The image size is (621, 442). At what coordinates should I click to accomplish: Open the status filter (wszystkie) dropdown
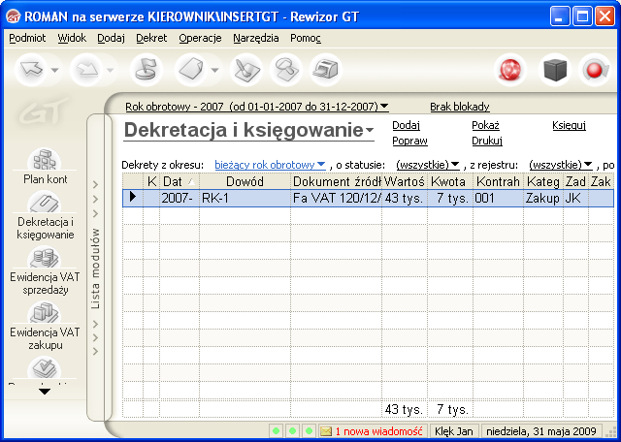(427, 165)
